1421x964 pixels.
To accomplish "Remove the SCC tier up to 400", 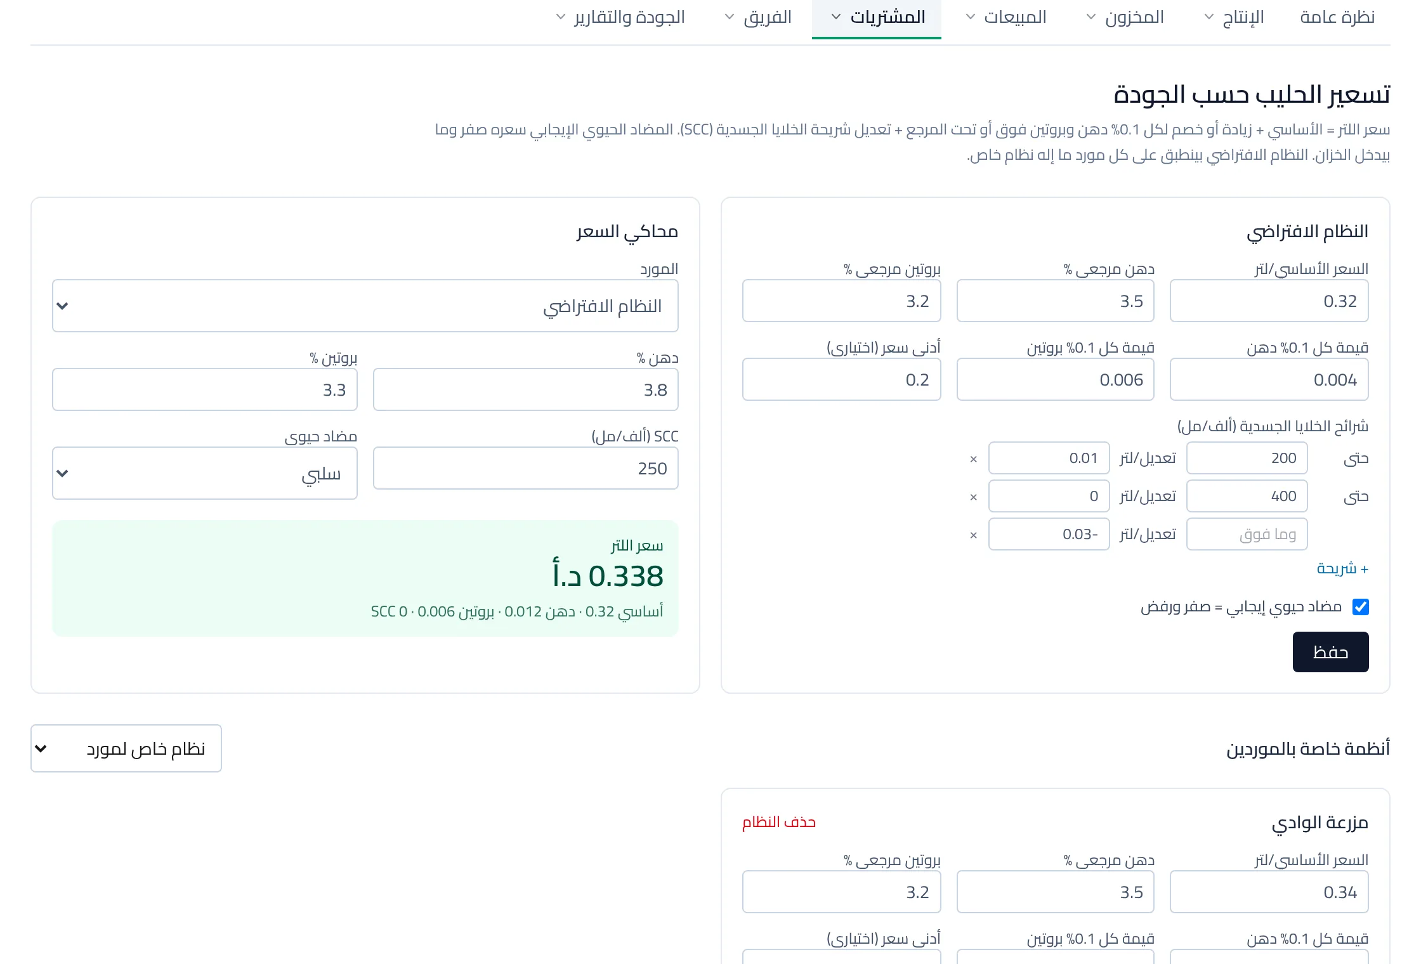I will point(973,497).
